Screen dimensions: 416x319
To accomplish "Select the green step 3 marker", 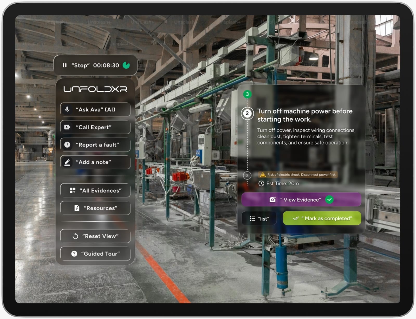I will pos(247,94).
